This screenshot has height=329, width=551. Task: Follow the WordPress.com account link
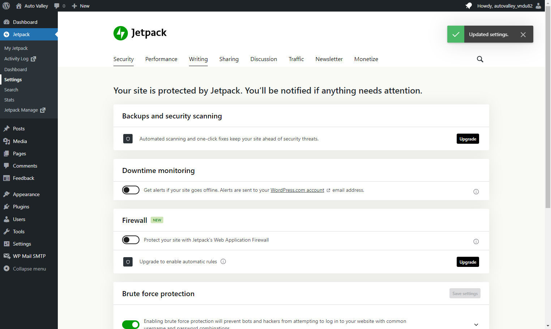click(297, 190)
